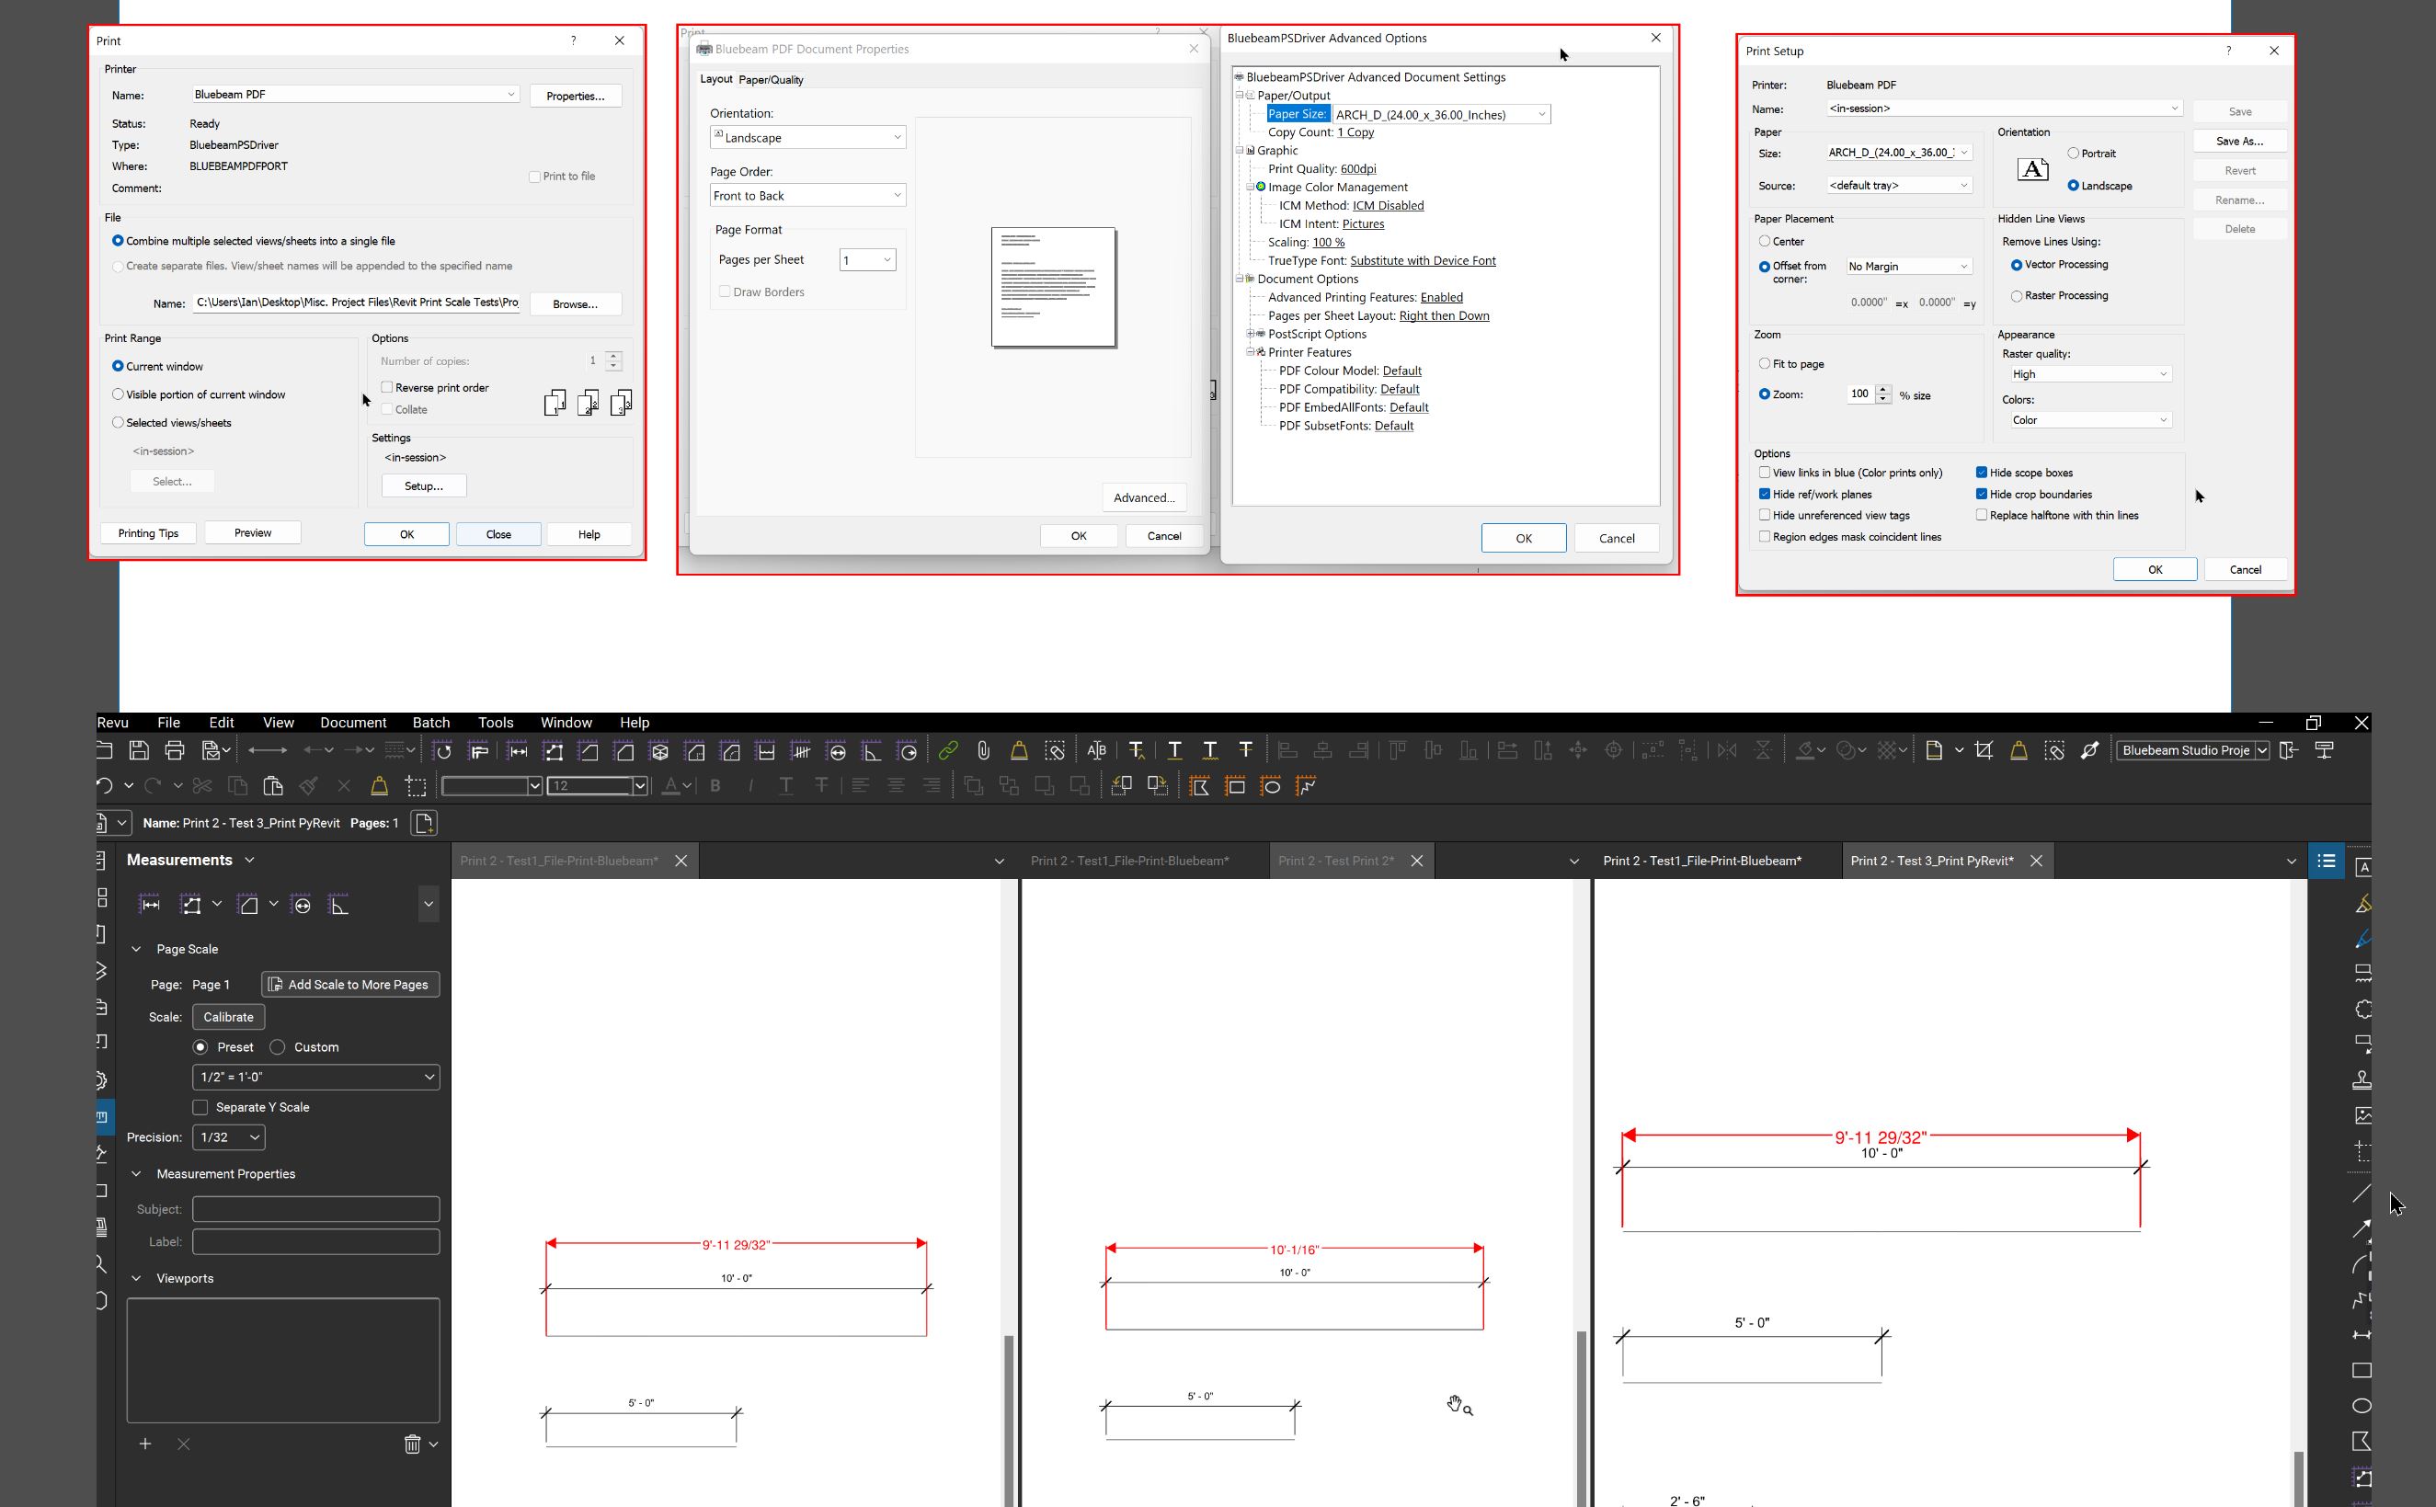Select the ellipse shape tool in right sidebar
The width and height of the screenshot is (2436, 1507).
coord(2362,1407)
